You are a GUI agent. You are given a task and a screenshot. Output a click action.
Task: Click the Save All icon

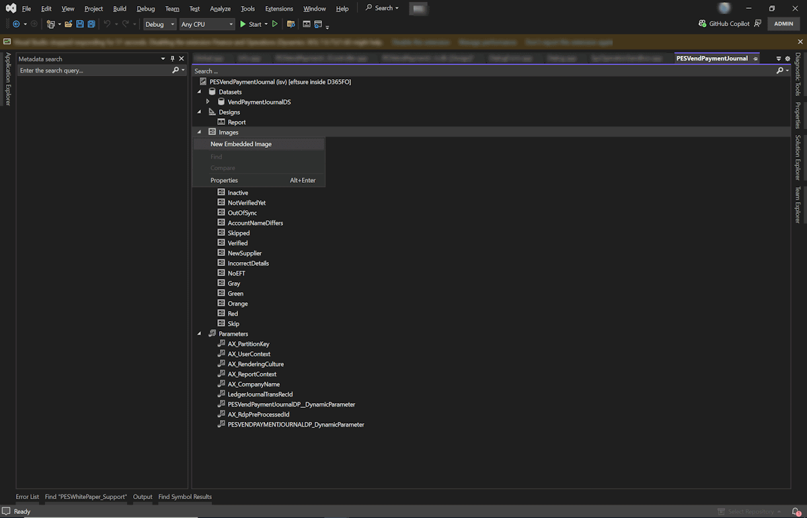pyautogui.click(x=91, y=24)
